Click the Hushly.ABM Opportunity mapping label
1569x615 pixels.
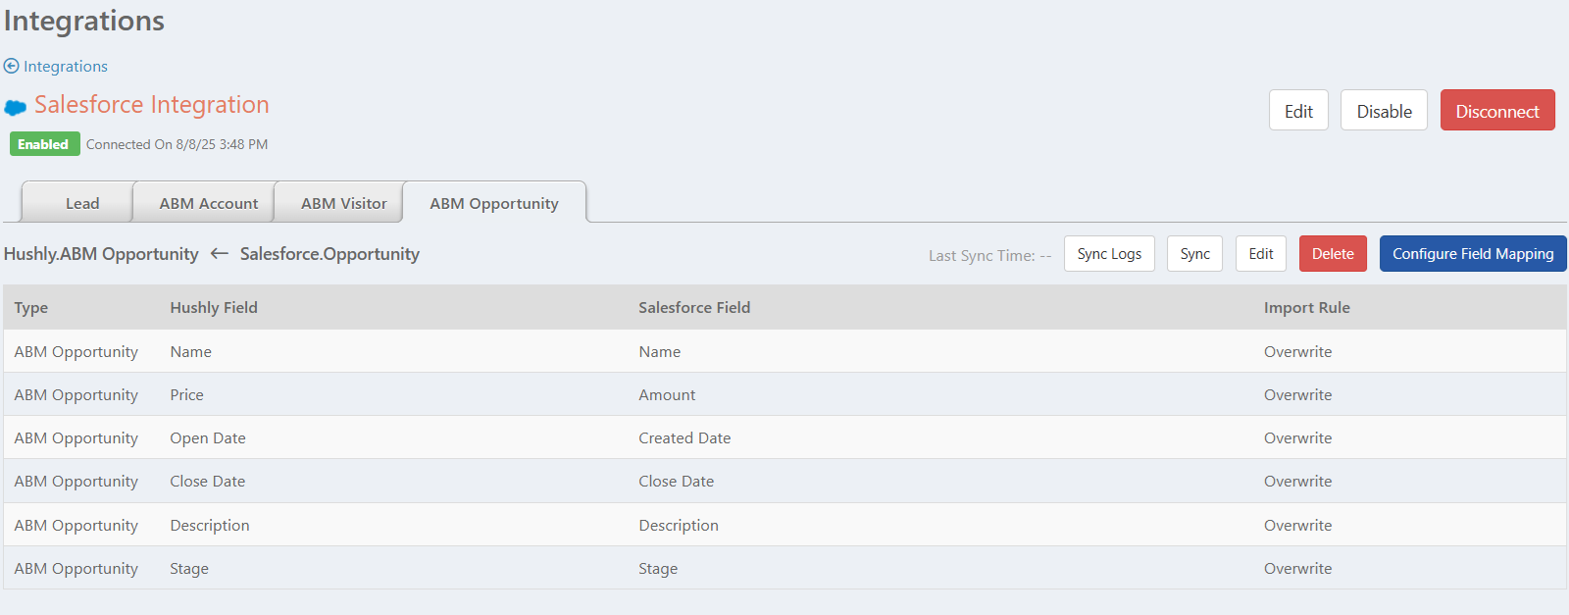point(101,254)
